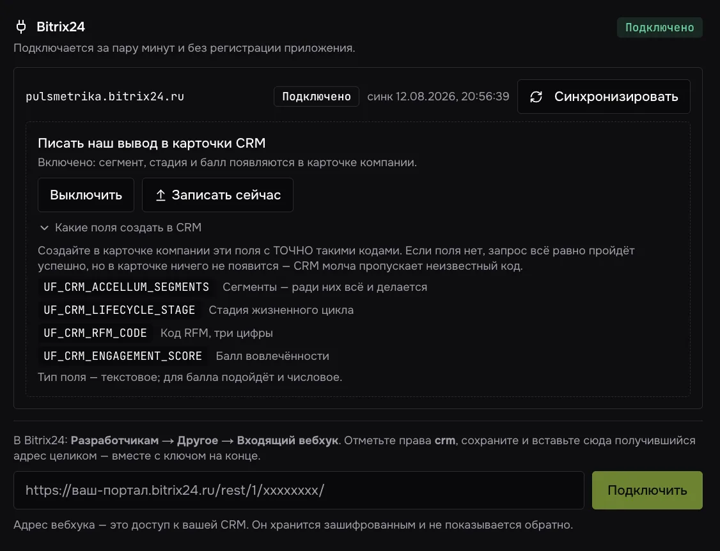Click the Записать сейчас button
Viewport: 720px width, 551px height.
tap(217, 195)
